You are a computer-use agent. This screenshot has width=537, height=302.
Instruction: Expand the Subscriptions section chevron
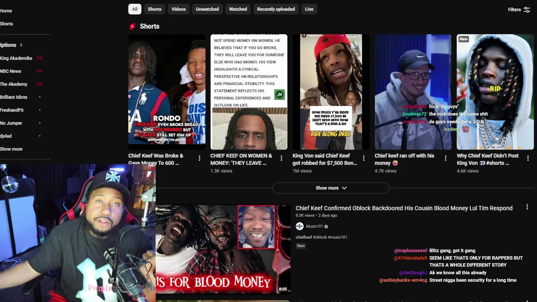21,45
